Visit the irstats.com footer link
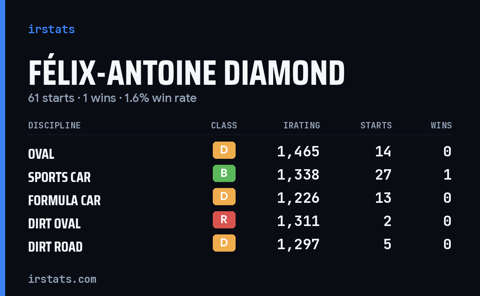Screen dimensions: 480x296 point(62,279)
